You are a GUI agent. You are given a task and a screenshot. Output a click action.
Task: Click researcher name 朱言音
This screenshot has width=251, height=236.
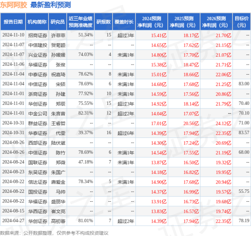pyautogui.click(x=58, y=114)
